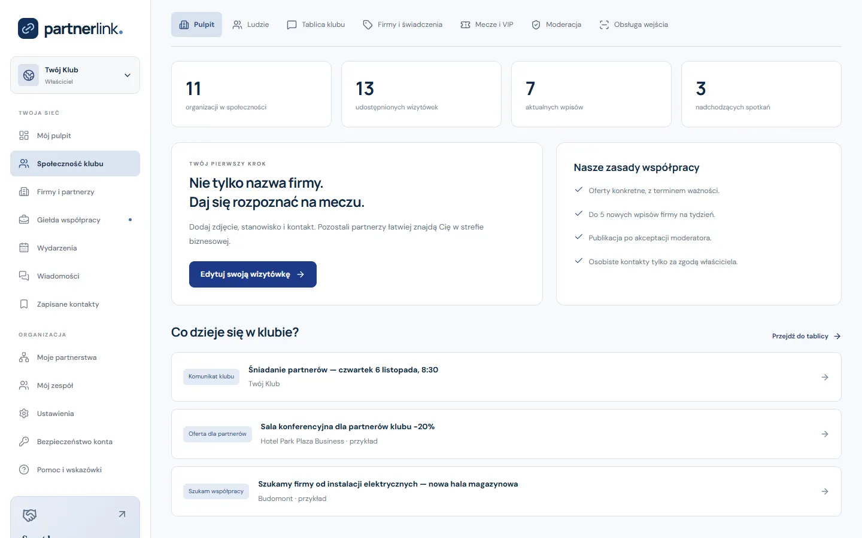Image resolution: width=862 pixels, height=538 pixels.
Task: Select the Moderacja tab
Action: click(x=556, y=25)
